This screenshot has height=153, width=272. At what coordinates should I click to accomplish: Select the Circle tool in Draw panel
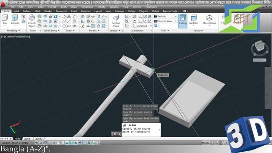click(74, 21)
